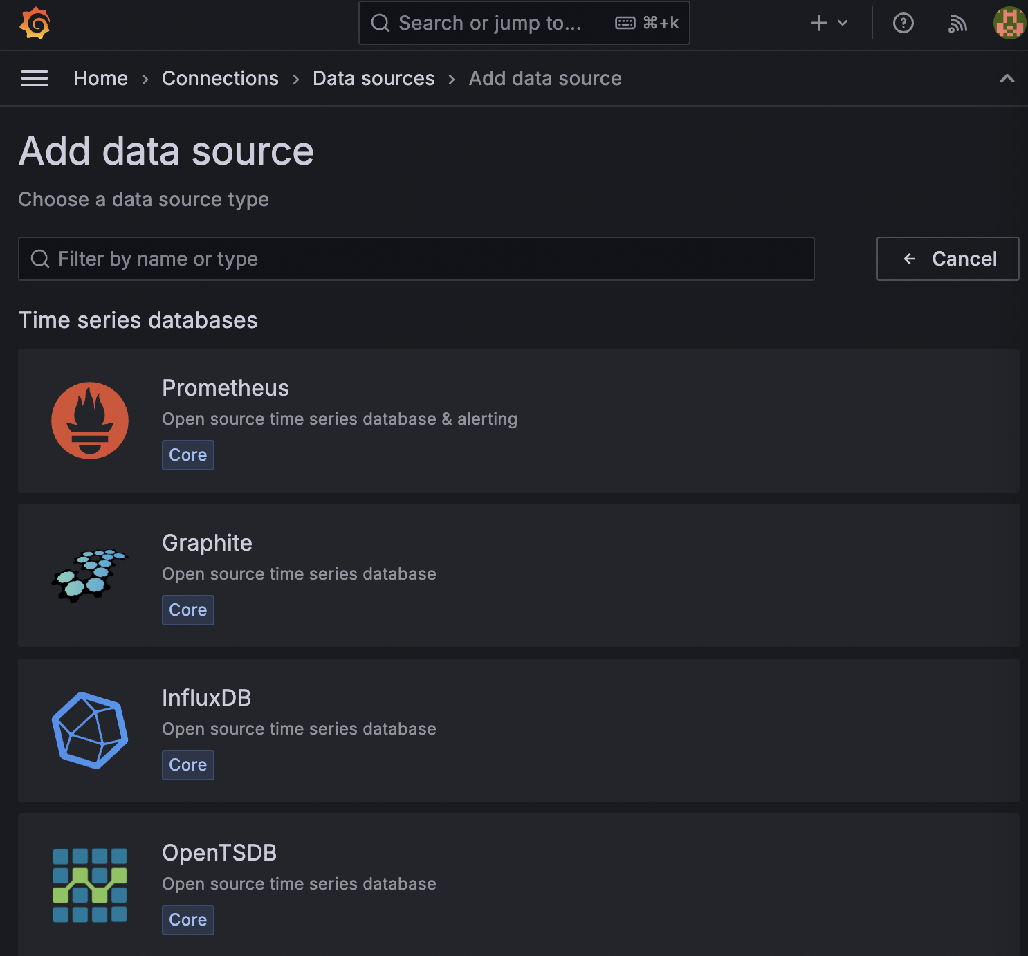Viewport: 1028px width, 956px height.
Task: Focus the Search or jump to field
Action: 524,23
